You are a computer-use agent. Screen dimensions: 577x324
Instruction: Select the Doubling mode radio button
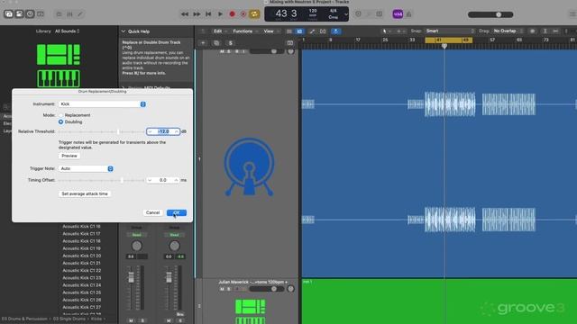tap(61, 121)
